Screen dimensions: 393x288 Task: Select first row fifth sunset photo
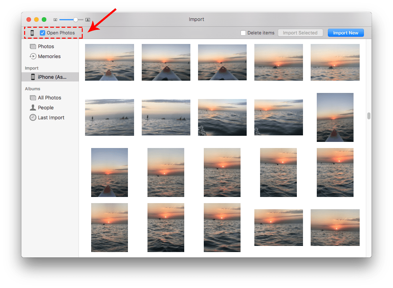(x=335, y=62)
